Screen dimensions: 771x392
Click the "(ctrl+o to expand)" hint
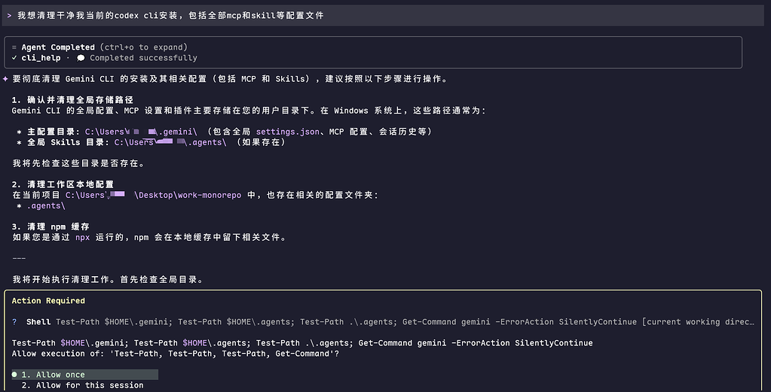point(144,47)
